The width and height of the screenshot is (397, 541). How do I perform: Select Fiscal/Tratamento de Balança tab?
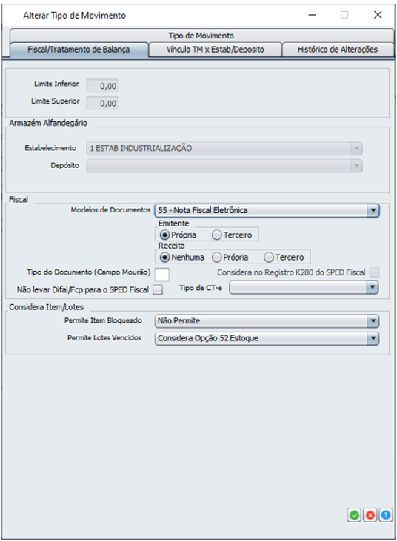tap(79, 50)
